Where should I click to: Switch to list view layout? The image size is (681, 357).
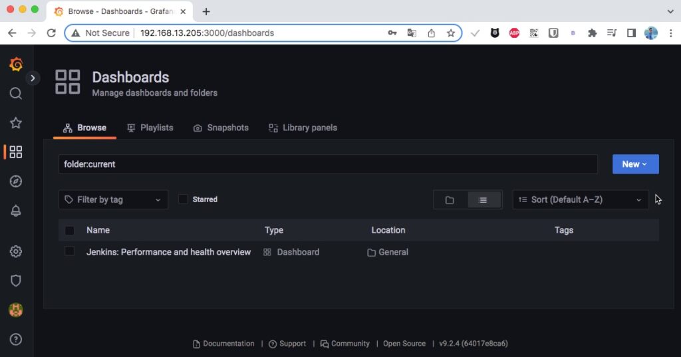[x=483, y=200]
